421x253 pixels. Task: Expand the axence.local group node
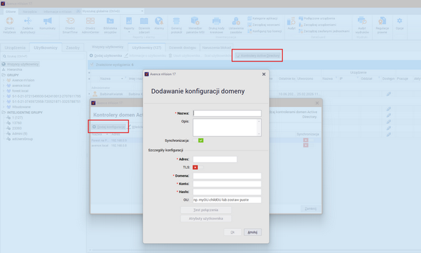pyautogui.click(x=3, y=86)
